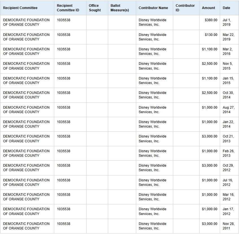The width and height of the screenshot is (239, 234).
Task: Click the Oct 21, 2013 date cell
Action: pyautogui.click(x=228, y=139)
